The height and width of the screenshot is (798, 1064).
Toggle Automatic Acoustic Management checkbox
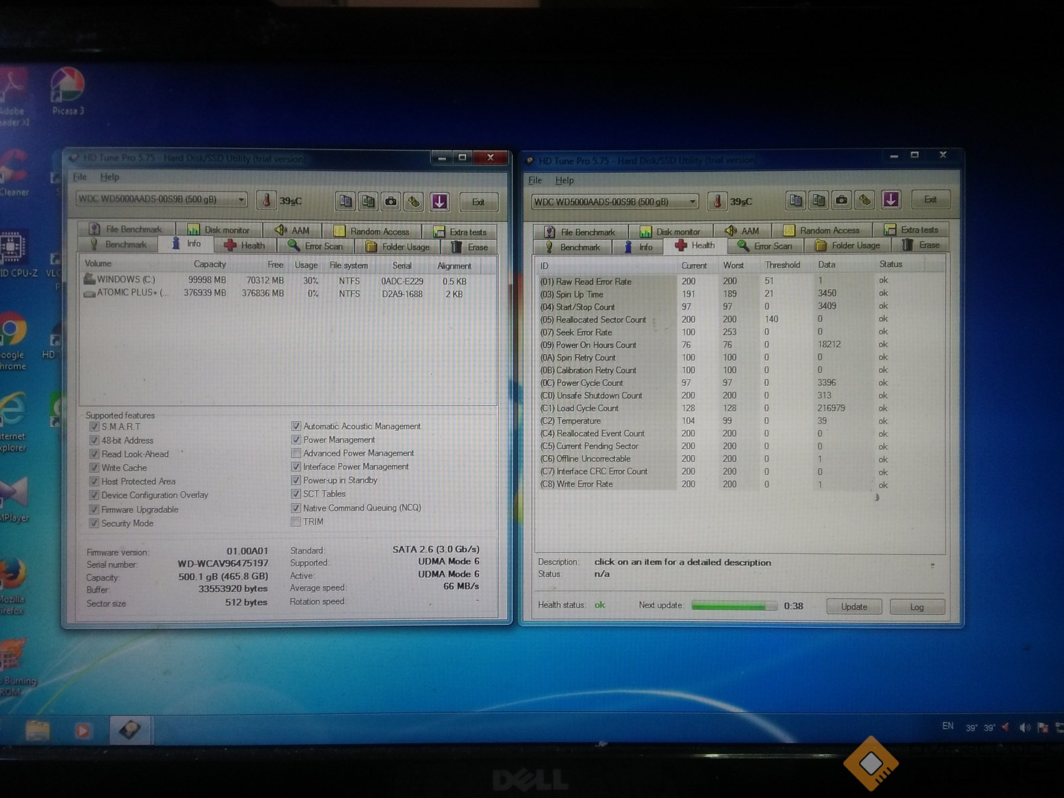coord(296,426)
